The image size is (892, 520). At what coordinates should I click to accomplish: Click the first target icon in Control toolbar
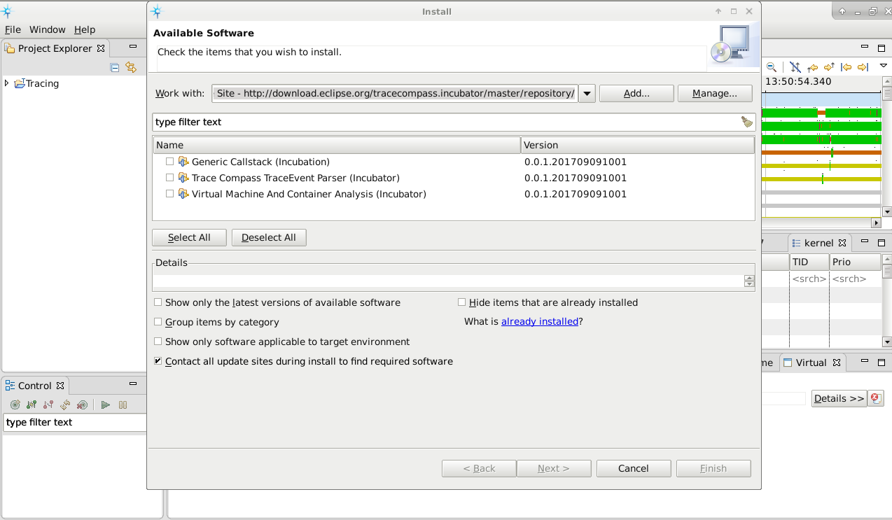(15, 405)
